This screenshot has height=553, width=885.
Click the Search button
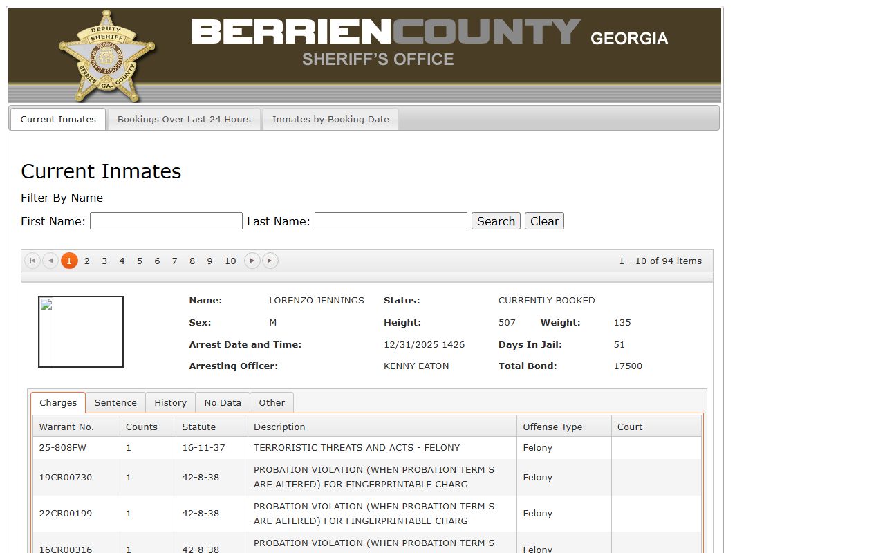pos(496,221)
